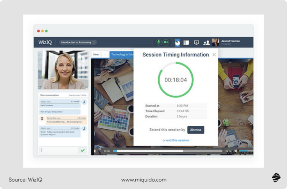Image resolution: width=287 pixels, height=189 pixels.
Task: Click the end this session link
Action: pos(178,140)
